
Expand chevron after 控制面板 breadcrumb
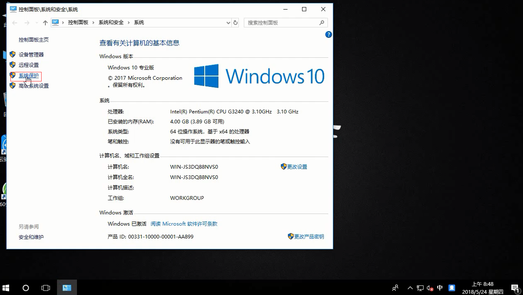tap(94, 22)
